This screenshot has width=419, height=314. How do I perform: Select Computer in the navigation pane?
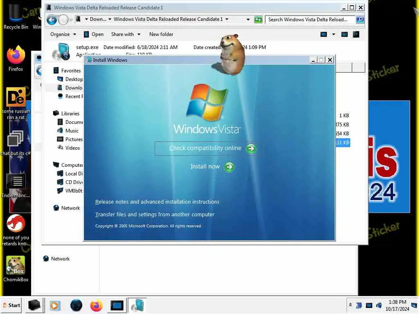tap(68, 165)
